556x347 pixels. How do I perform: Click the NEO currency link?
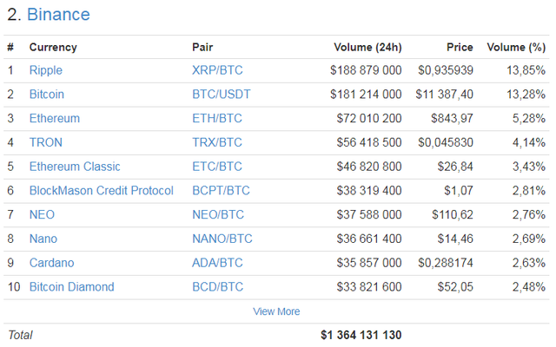tap(42, 214)
